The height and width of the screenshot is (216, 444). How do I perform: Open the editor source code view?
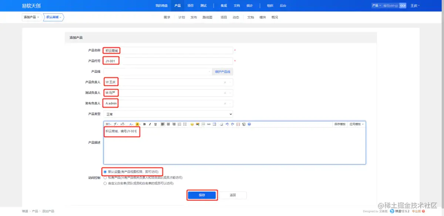[243, 124]
